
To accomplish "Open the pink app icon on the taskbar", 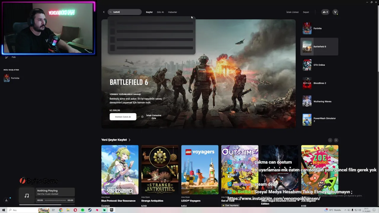I will point(97,210).
